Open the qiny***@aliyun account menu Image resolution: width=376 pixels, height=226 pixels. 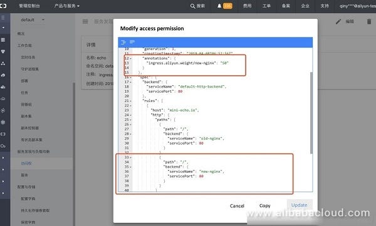tap(358, 6)
